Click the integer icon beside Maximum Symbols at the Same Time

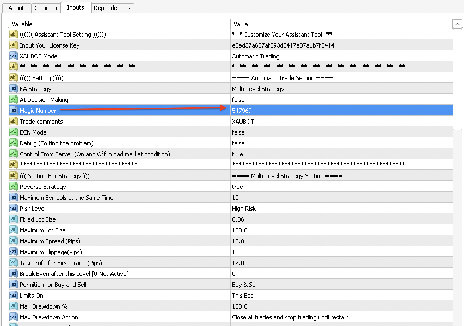(13, 197)
